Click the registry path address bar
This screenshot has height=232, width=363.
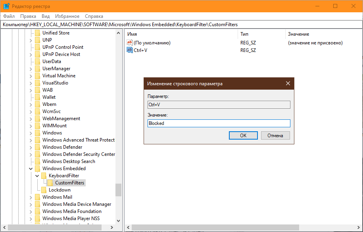(182, 25)
